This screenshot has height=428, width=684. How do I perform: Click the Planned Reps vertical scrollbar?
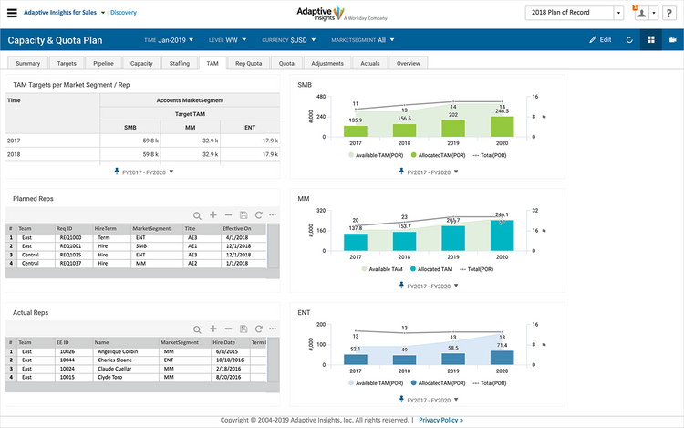[x=273, y=246]
